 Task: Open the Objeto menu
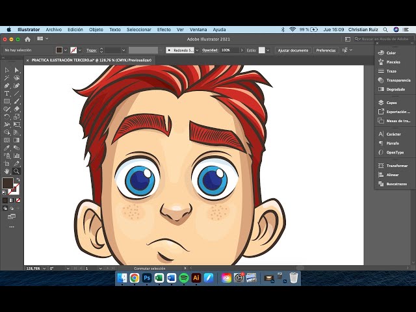(96, 29)
